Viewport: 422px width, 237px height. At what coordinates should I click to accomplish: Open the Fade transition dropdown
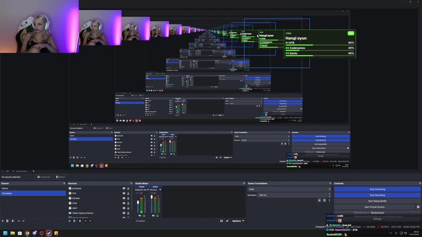click(289, 189)
